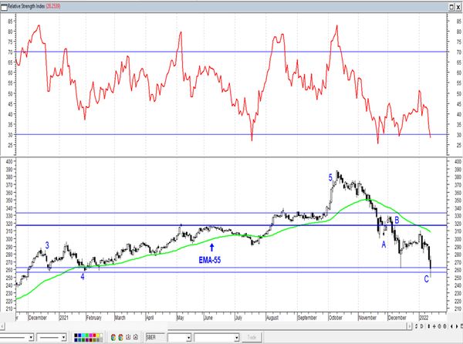
Task: Click the Relative Strength Index pane window icon
Action: tap(4, 7)
